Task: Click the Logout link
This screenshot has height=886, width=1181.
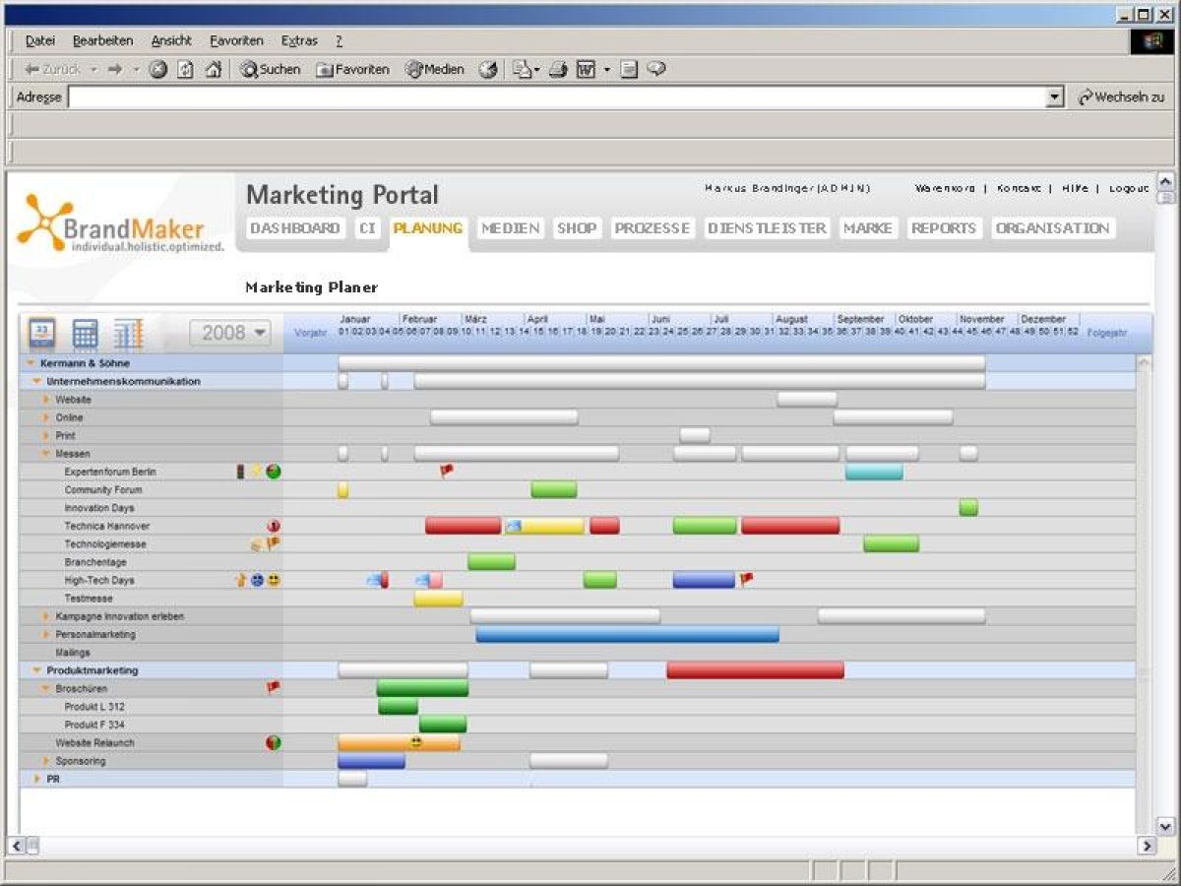Action: point(1129,188)
